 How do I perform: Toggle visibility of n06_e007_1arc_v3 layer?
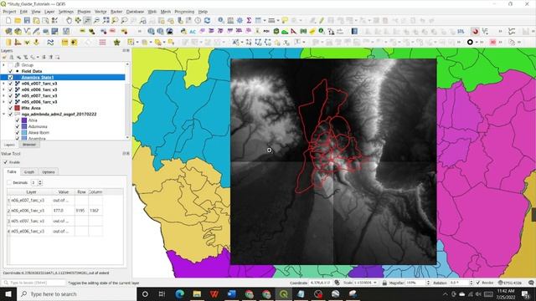pos(10,84)
